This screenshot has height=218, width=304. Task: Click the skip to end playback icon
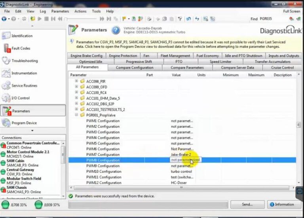point(109,19)
